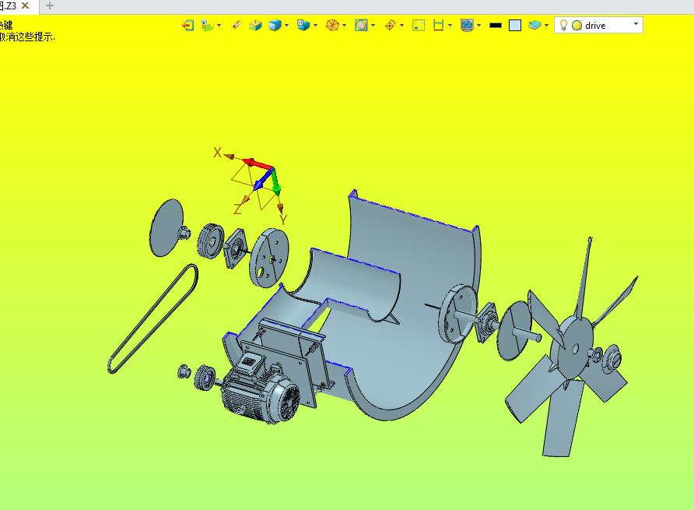Select the round cover disc near belt
Screen dimensions: 694x510
point(166,228)
